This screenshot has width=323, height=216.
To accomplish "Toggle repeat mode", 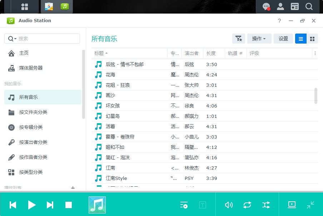I will click(247, 205).
